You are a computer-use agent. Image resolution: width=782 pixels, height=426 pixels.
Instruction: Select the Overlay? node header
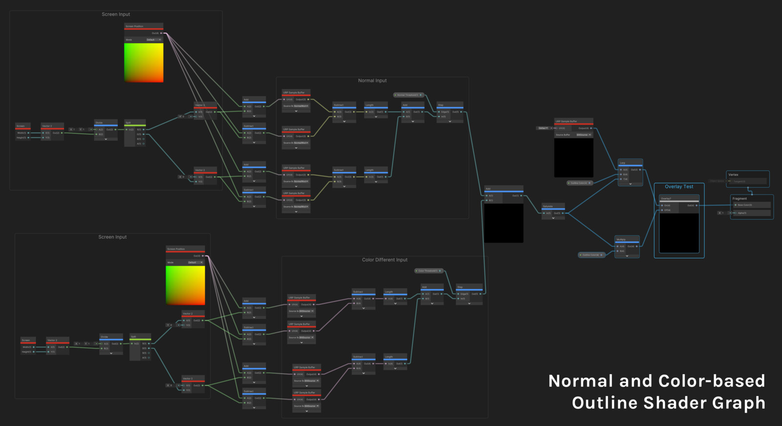pos(679,198)
